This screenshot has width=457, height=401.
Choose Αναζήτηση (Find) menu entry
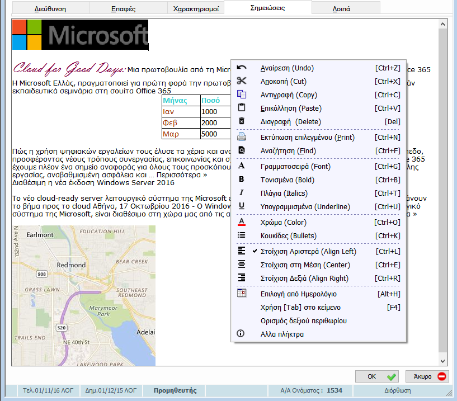[x=318, y=150]
